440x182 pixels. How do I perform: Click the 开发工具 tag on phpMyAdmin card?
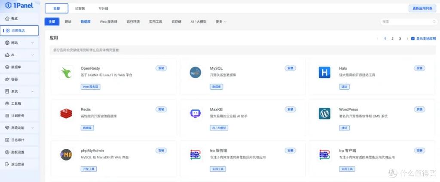[x=89, y=169]
